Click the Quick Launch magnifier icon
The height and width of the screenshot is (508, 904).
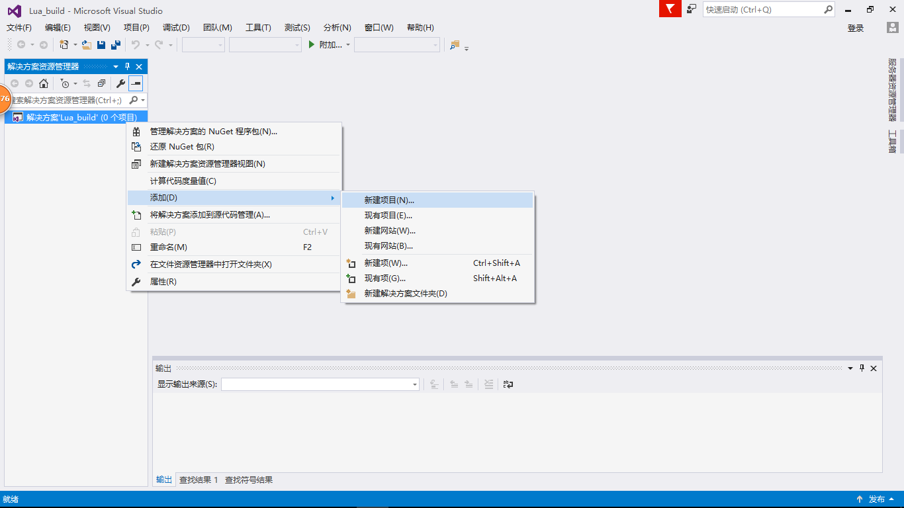tap(828, 10)
